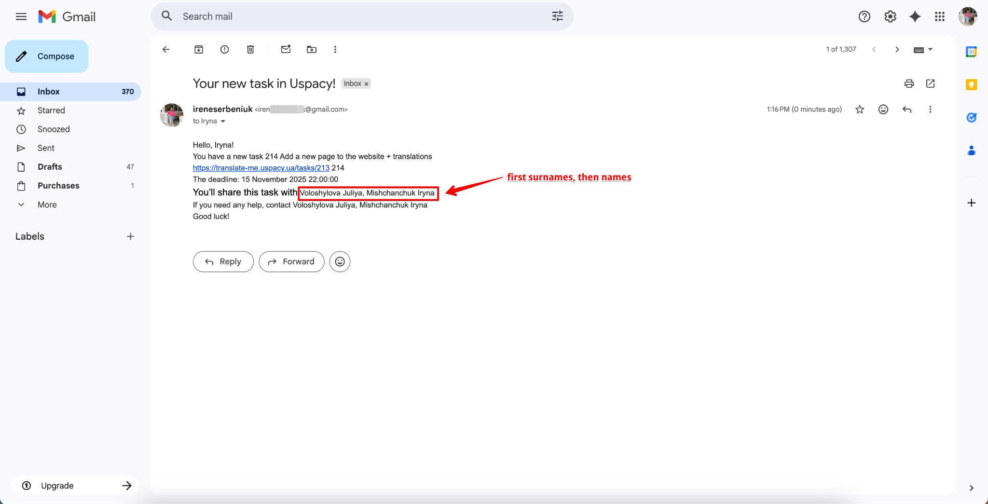Archive this email using the toolbar
The image size is (988, 504).
(199, 49)
